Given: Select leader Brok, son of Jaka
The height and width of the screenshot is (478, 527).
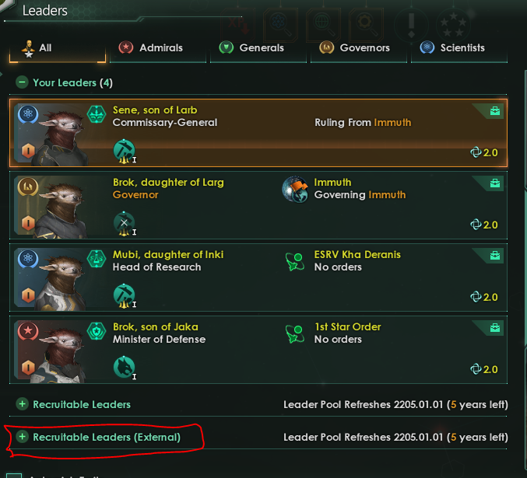Looking at the screenshot, I should point(155,326).
